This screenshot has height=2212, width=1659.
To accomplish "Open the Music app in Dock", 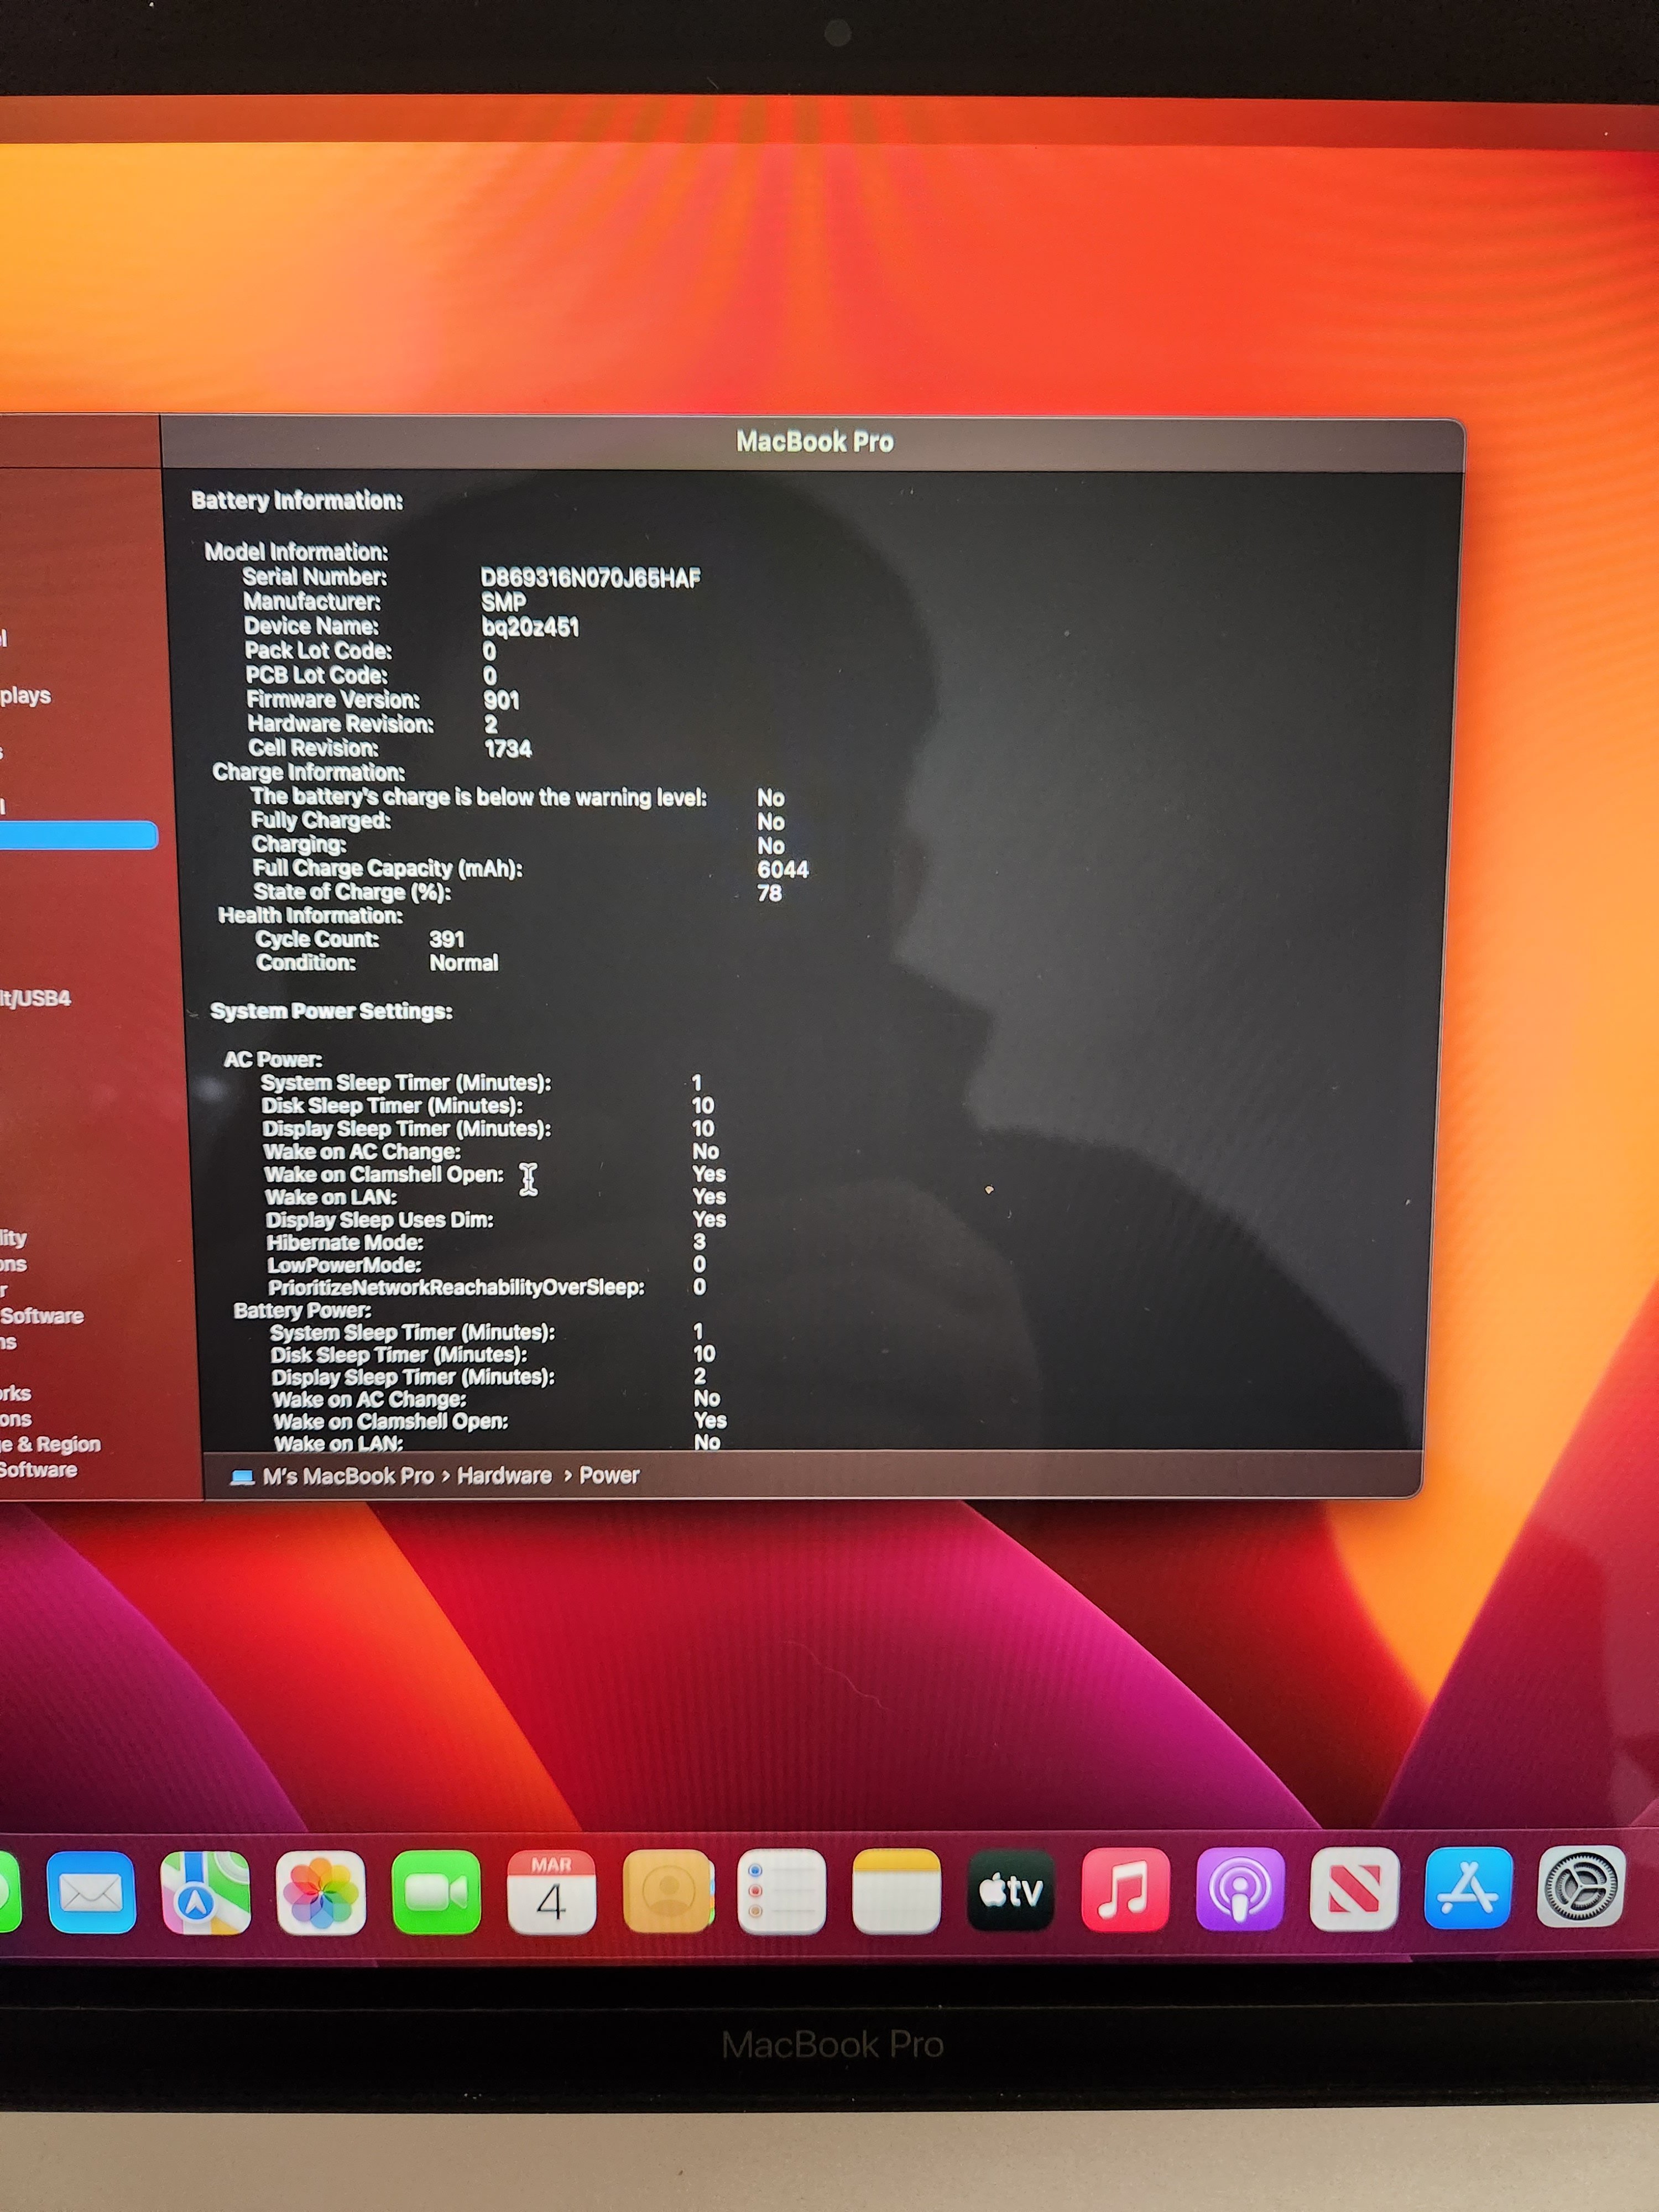I will pos(1125,1890).
